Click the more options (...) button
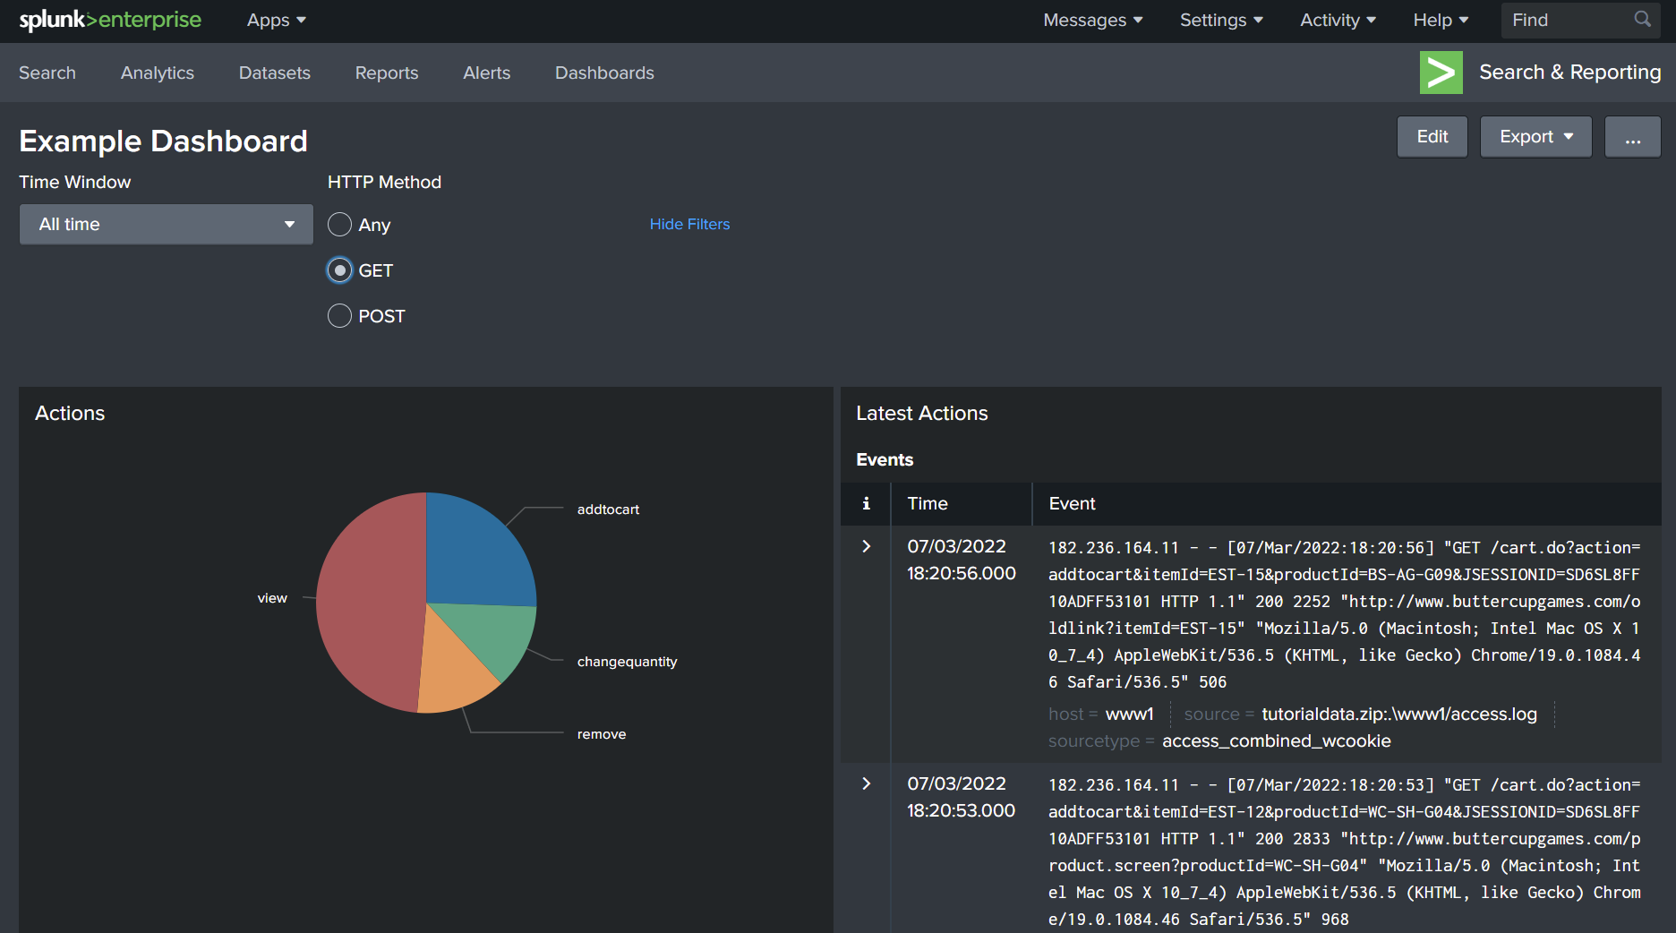The height and width of the screenshot is (933, 1676). point(1632,136)
